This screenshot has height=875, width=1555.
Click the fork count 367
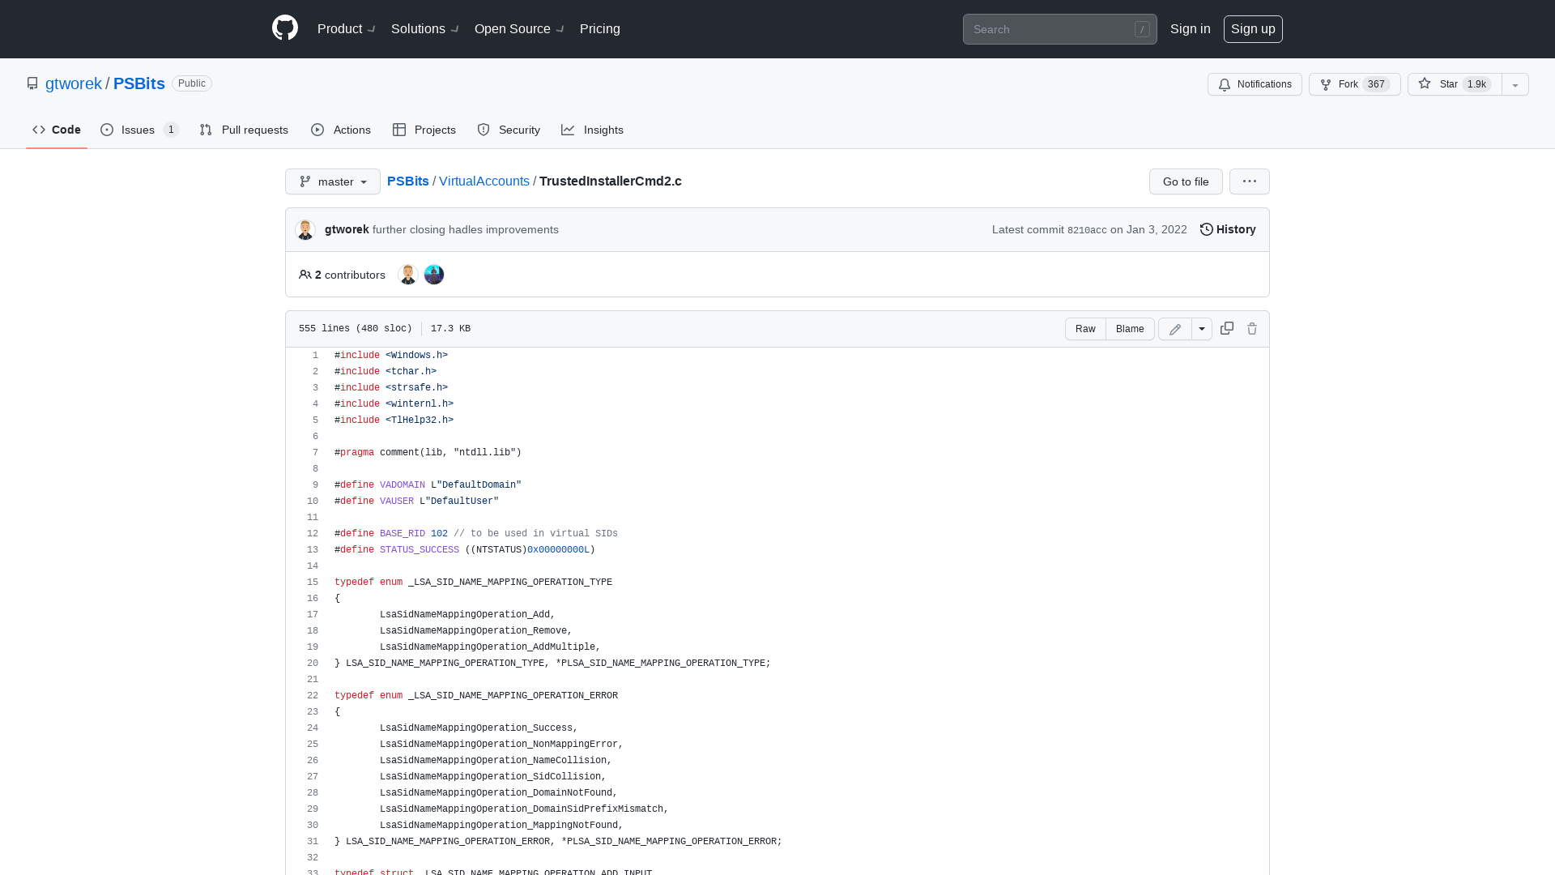click(1376, 84)
